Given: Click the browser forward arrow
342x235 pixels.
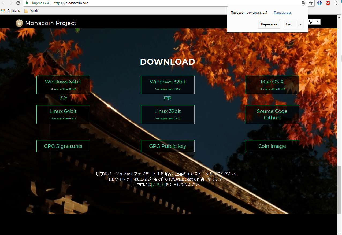Looking at the screenshot, I should pos(11,3).
